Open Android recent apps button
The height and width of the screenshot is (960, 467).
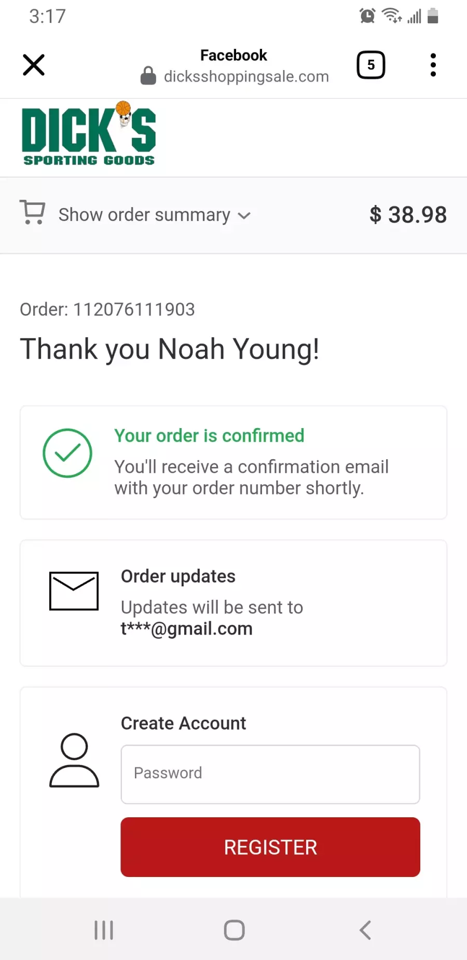[x=104, y=930]
